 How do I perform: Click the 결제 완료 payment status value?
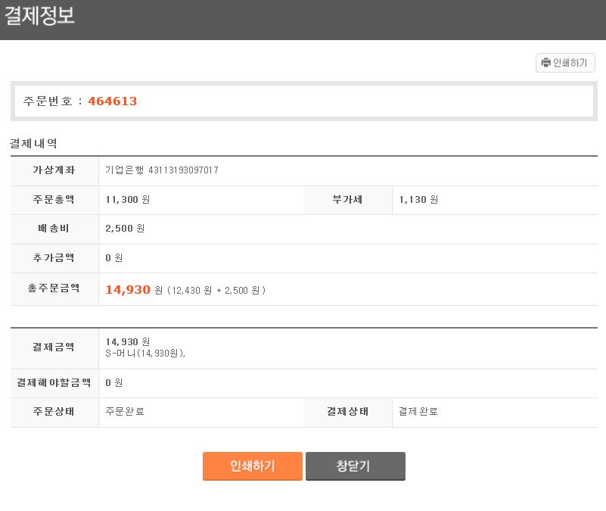point(418,412)
